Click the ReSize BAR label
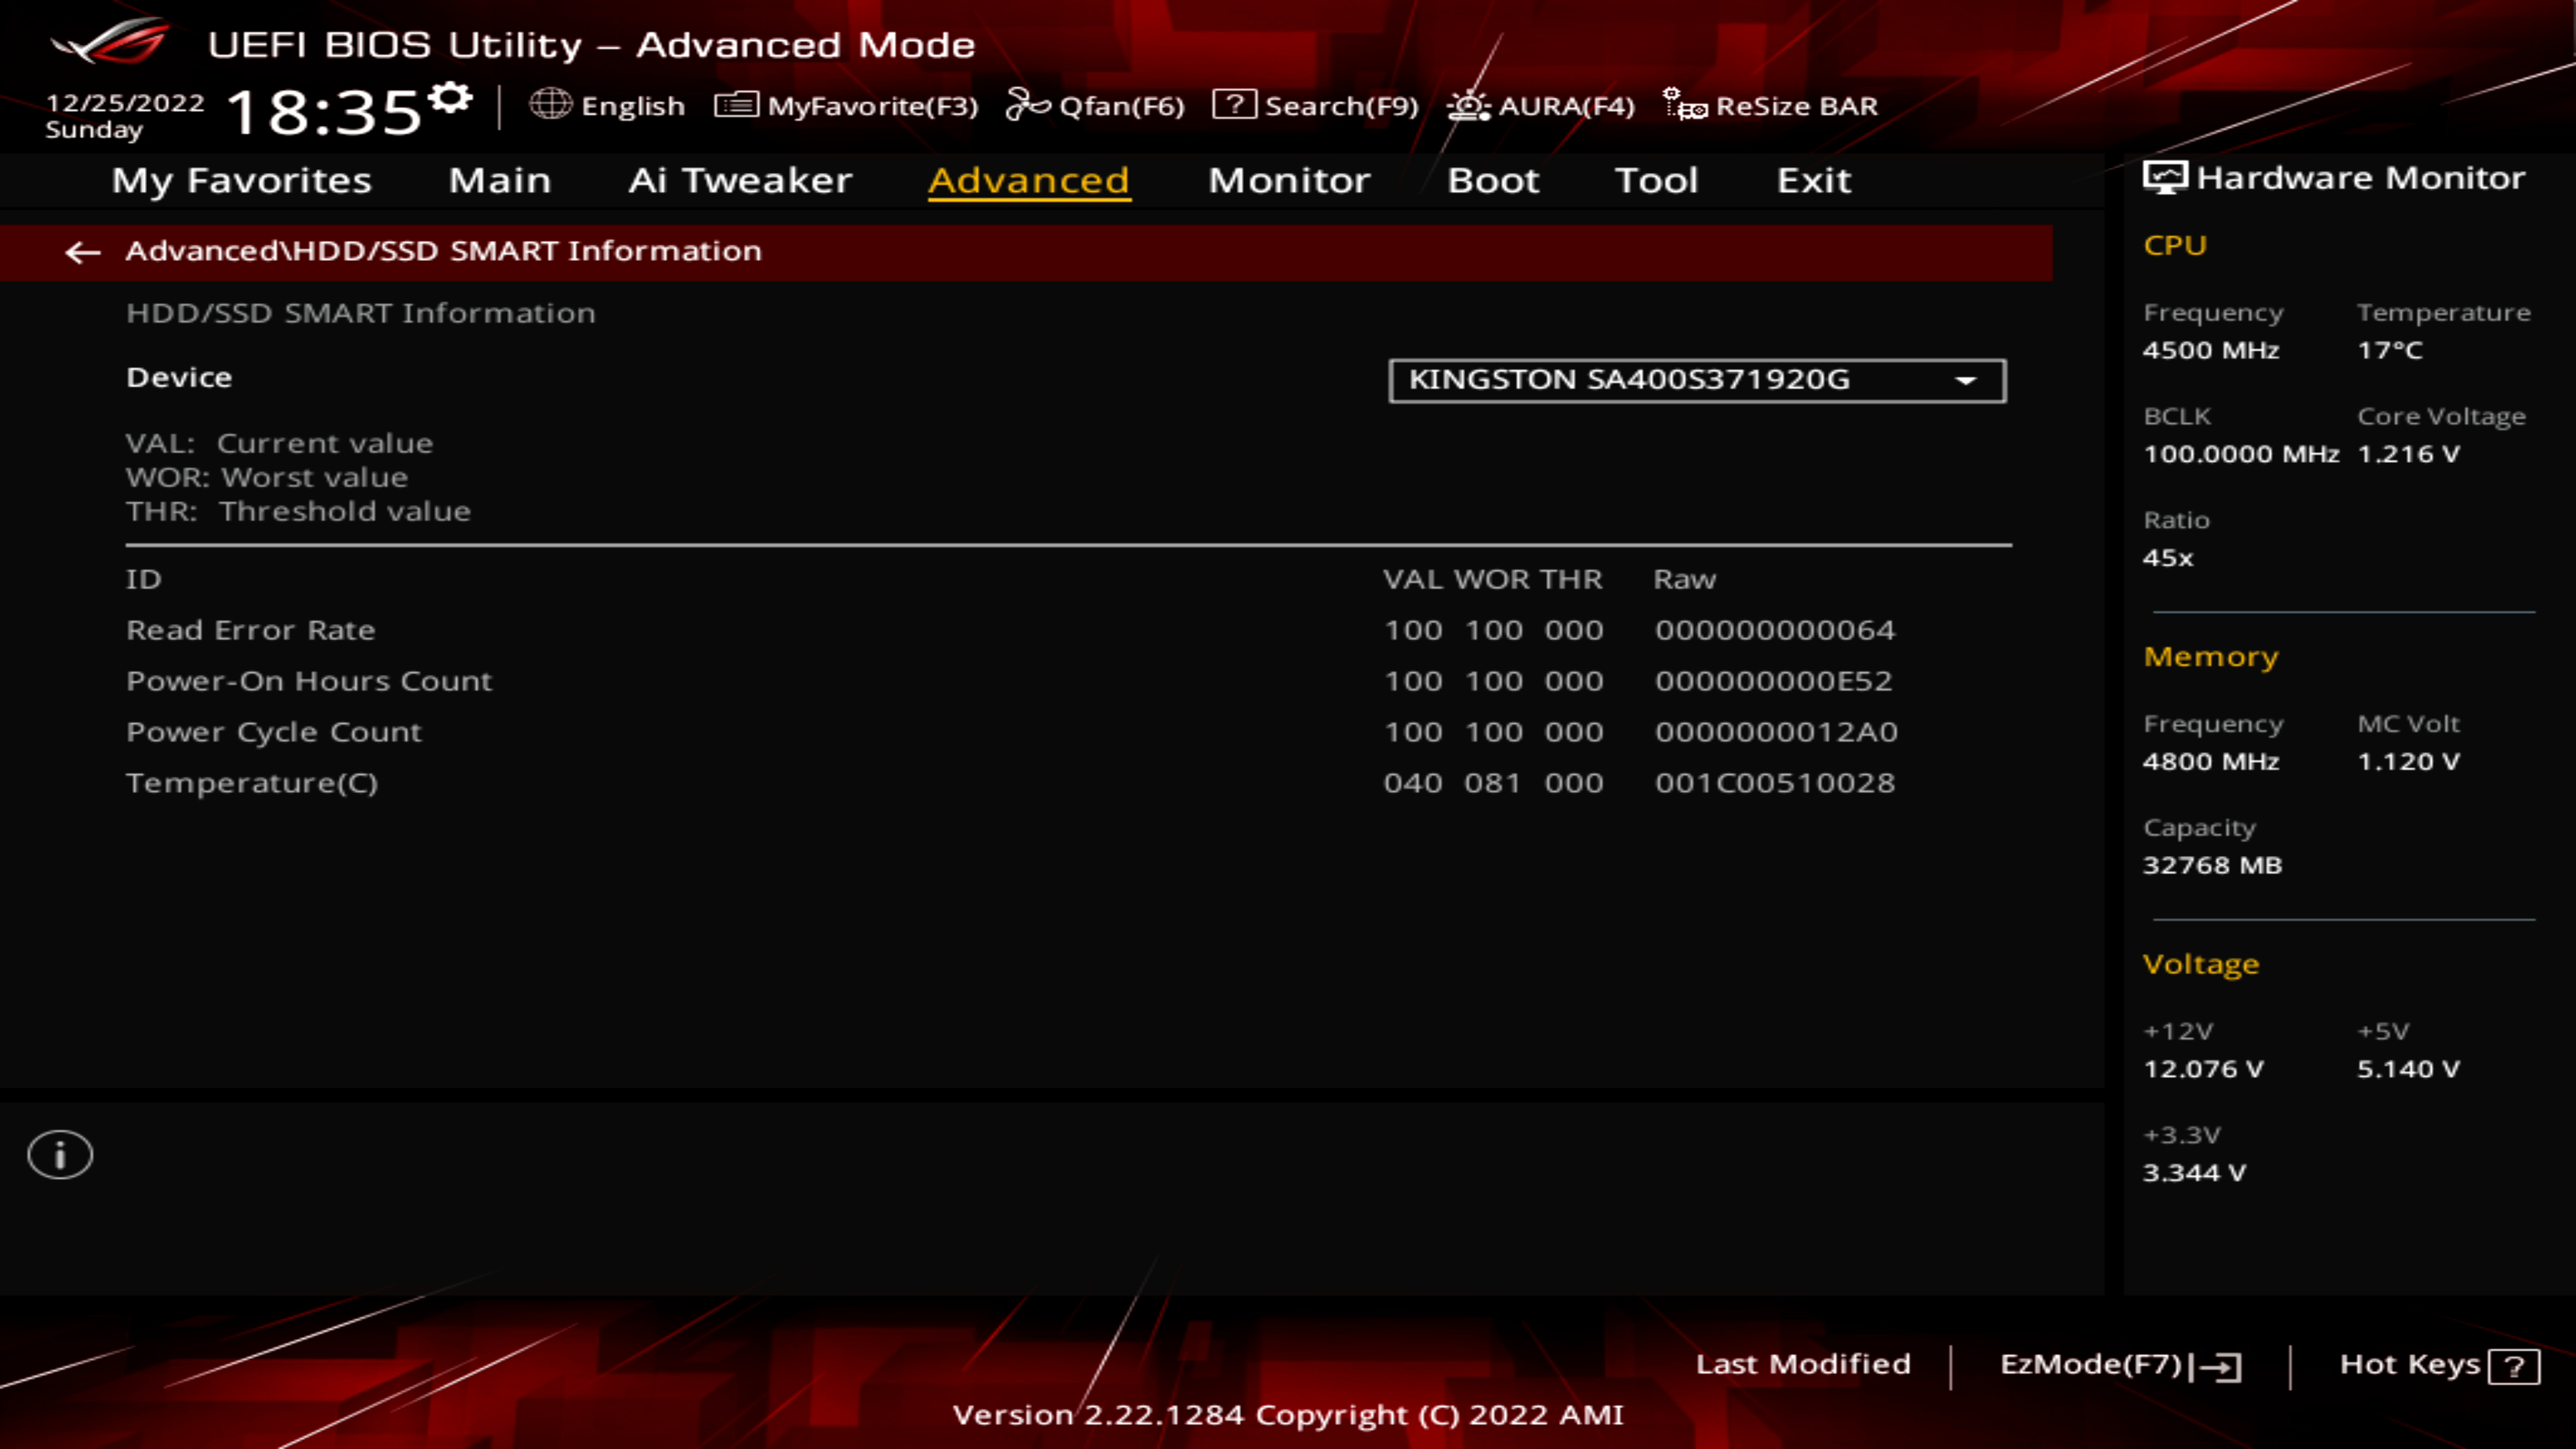The width and height of the screenshot is (2576, 1449). (1797, 106)
